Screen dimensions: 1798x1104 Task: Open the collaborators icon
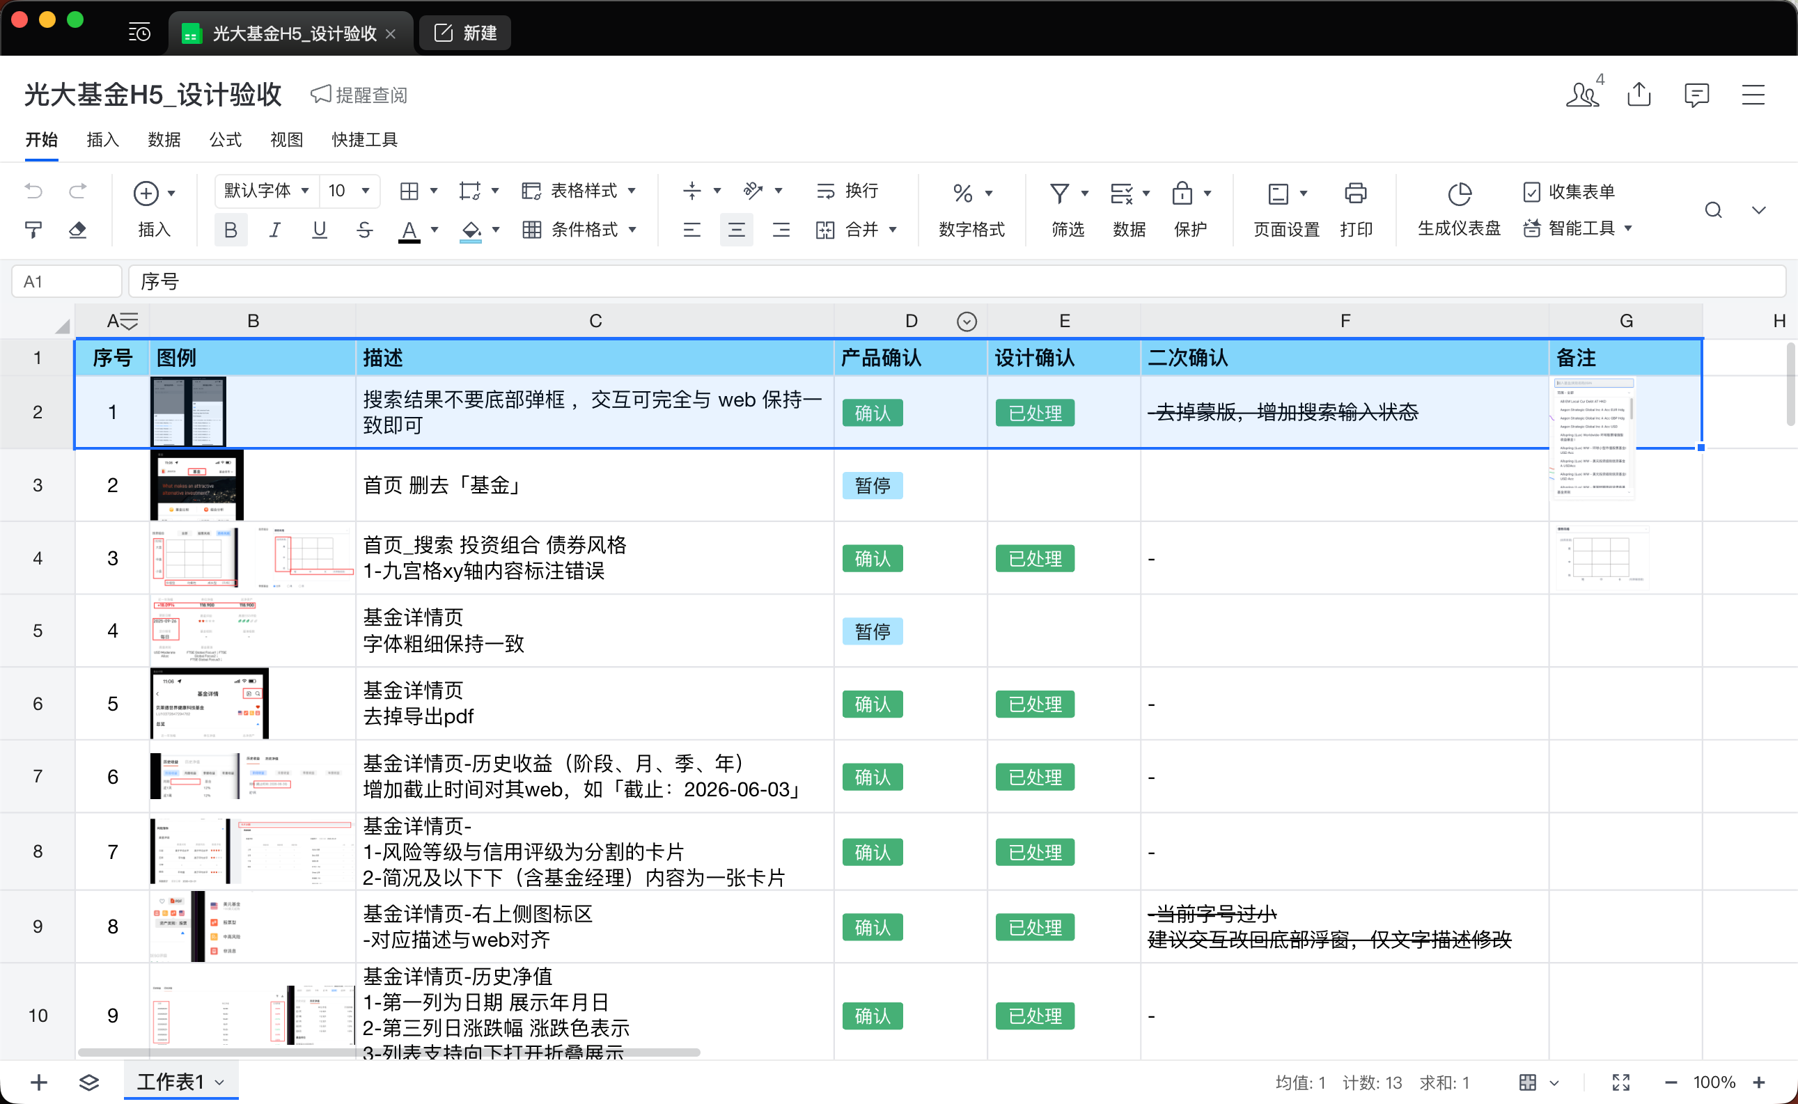click(1584, 94)
